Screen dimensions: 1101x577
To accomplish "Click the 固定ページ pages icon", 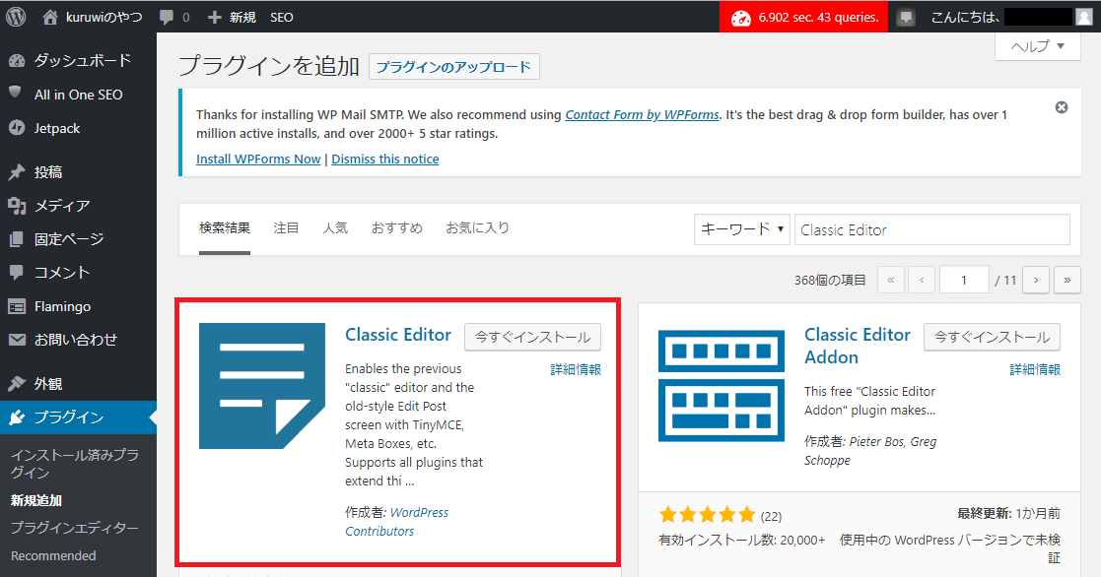I will click(x=17, y=239).
